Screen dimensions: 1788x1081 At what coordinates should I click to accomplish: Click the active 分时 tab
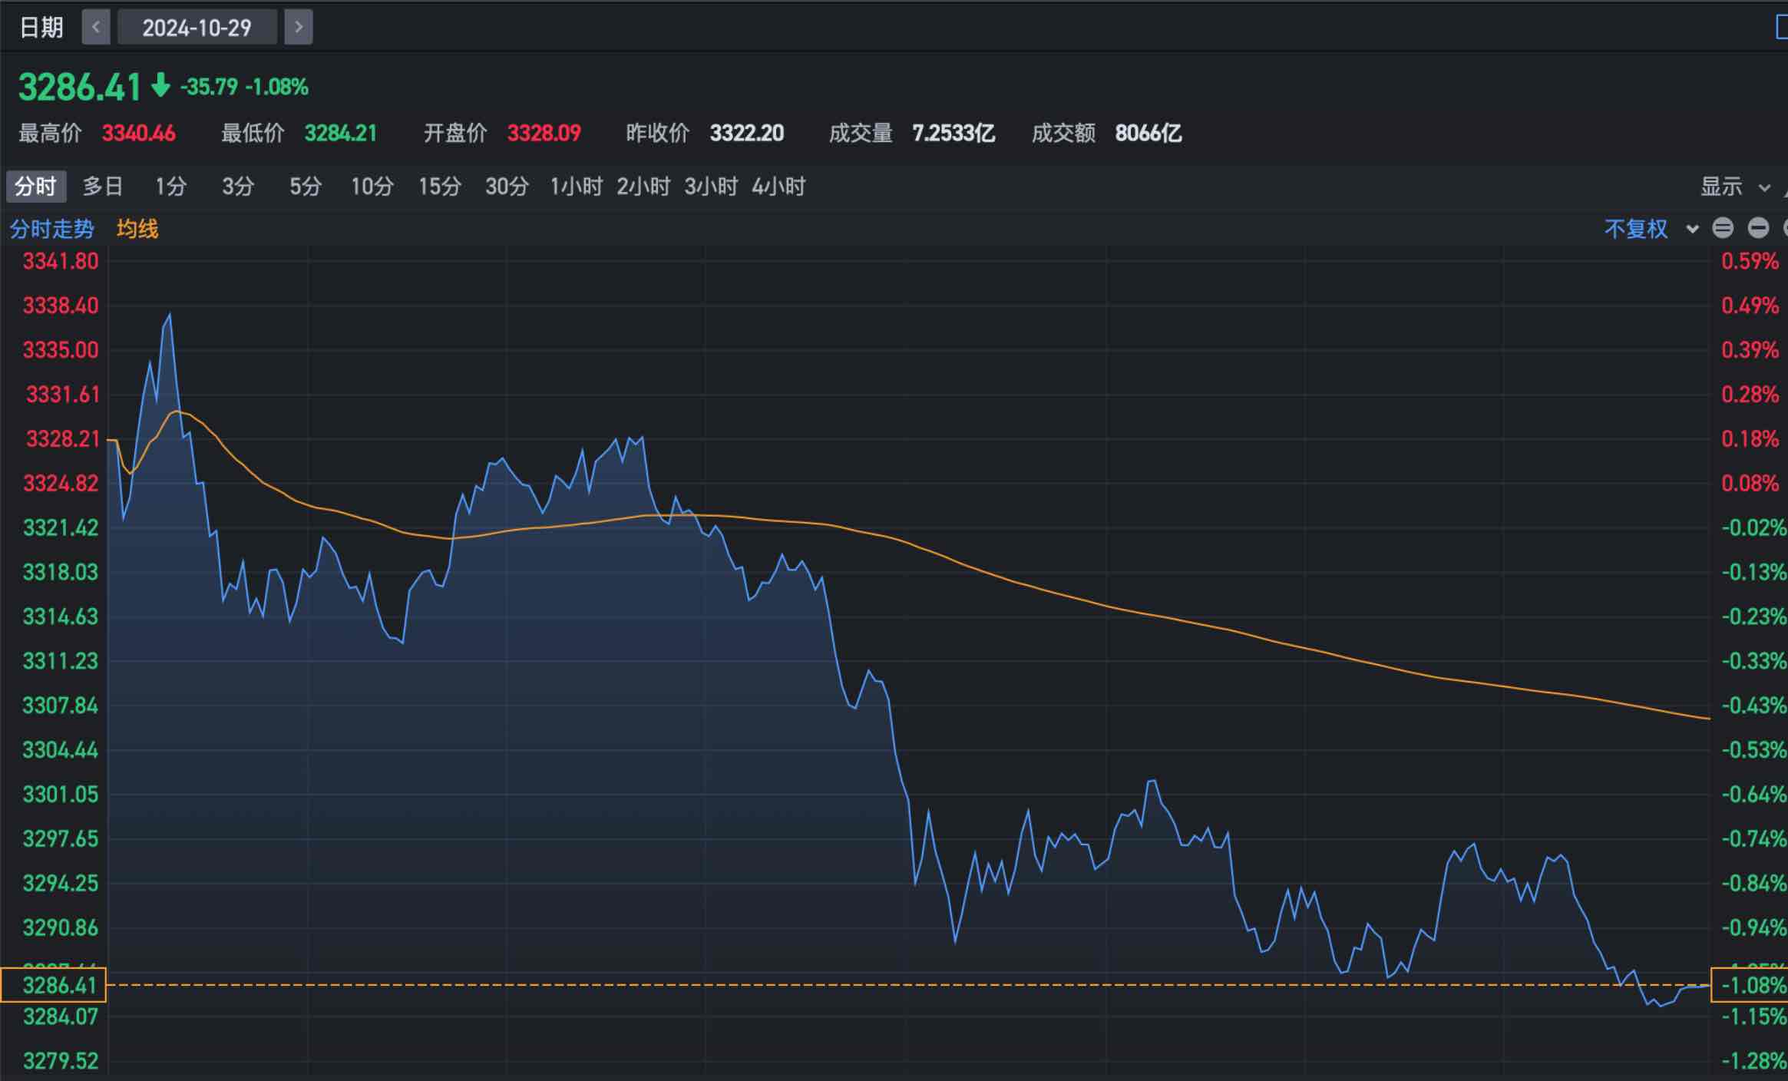tap(36, 187)
